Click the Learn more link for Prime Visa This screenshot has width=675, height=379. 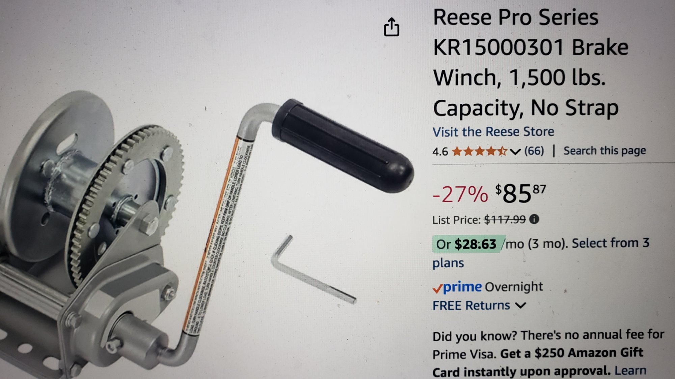(630, 371)
